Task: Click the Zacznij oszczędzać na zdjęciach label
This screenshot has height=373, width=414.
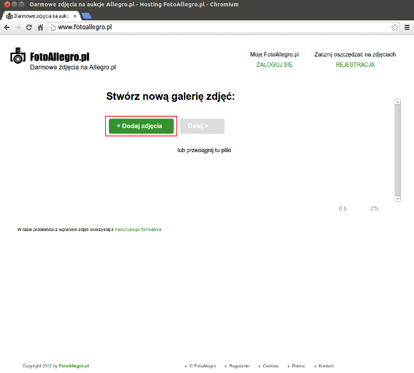Action: [355, 54]
